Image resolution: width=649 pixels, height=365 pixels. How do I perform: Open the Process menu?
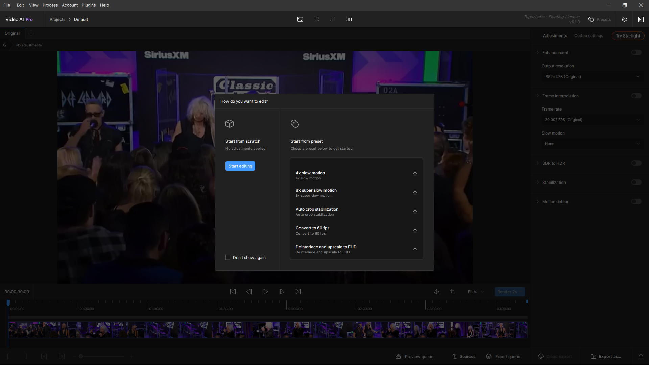[x=50, y=5]
